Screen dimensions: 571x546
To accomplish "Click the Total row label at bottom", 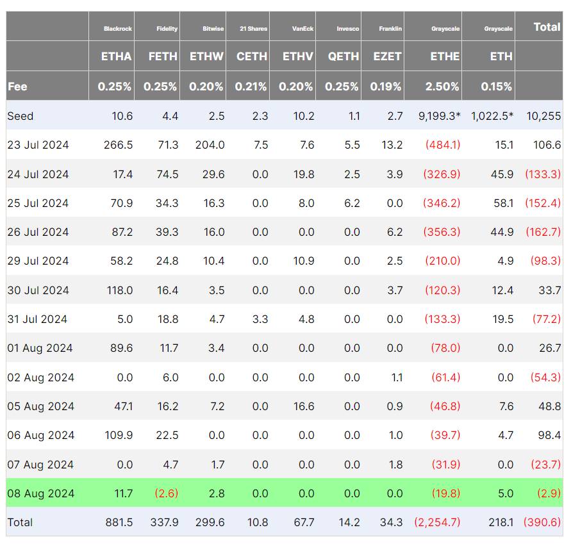I will tap(20, 523).
